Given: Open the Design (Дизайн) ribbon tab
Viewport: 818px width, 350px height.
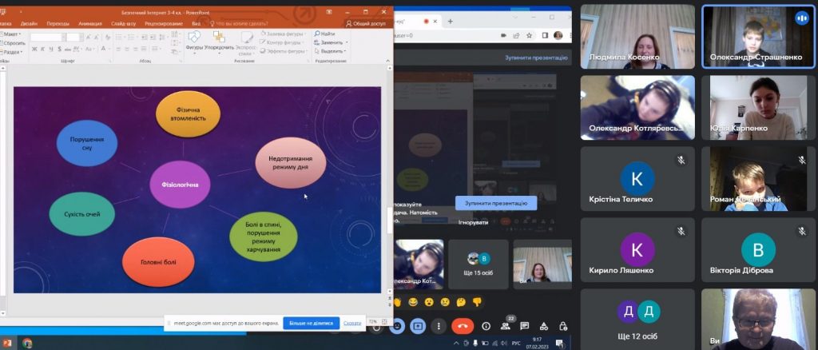Looking at the screenshot, I should coord(29,23).
